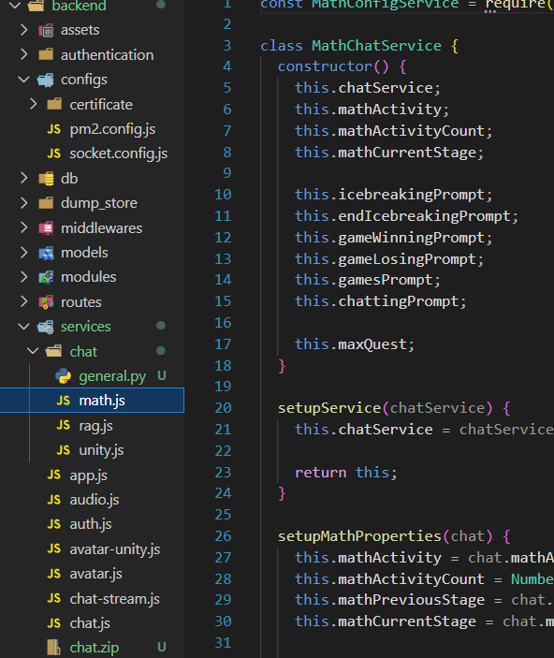Screen dimensions: 554x658
Task: Click the JS icon of audio.js
Action: pos(54,500)
